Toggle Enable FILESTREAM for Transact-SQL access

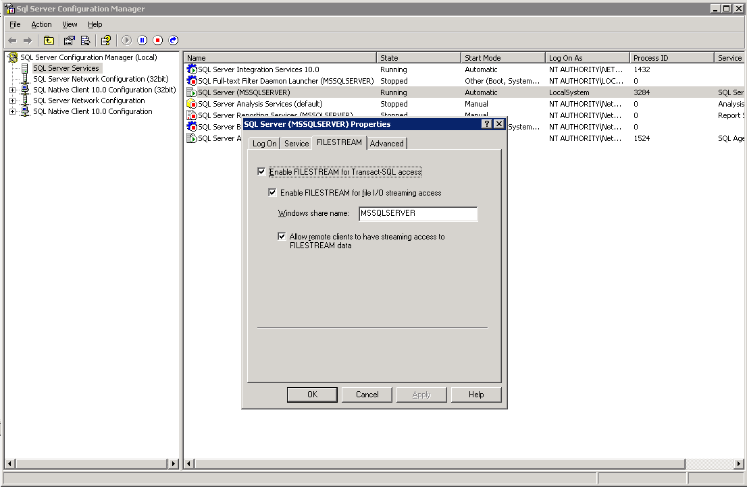[261, 172]
